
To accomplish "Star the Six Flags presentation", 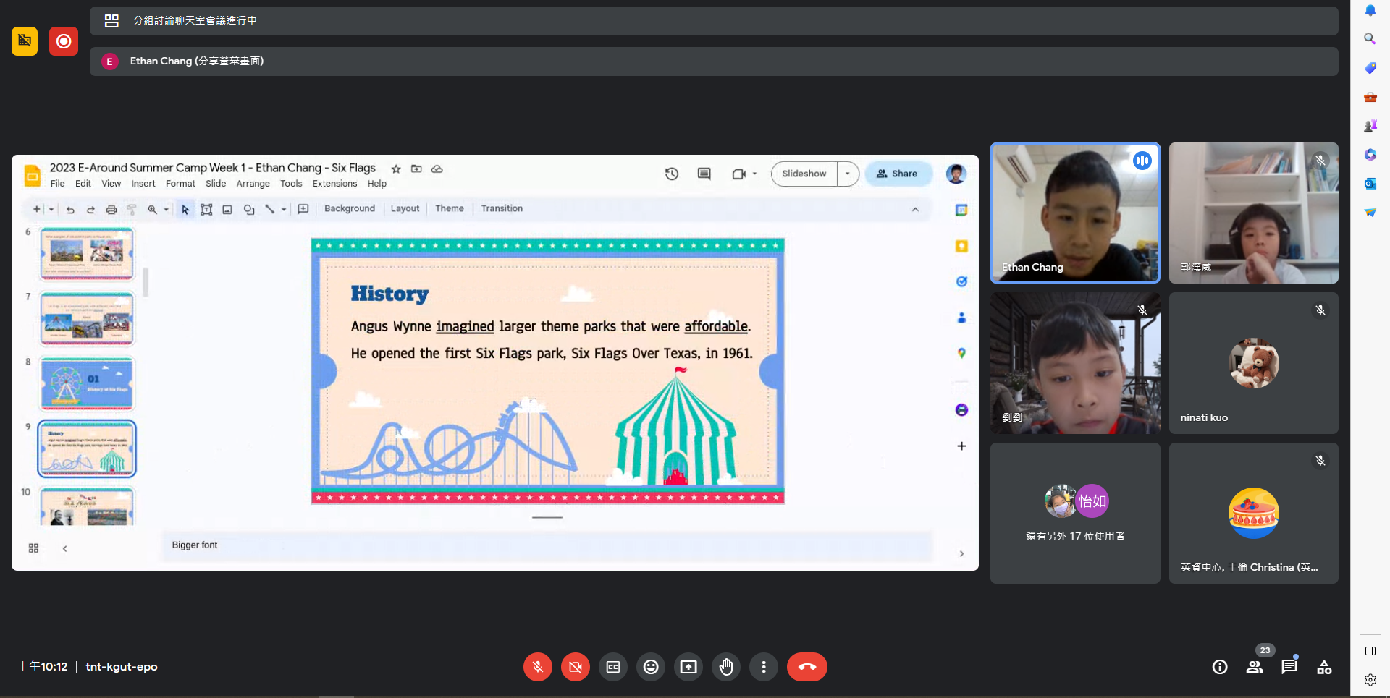I will tap(396, 169).
